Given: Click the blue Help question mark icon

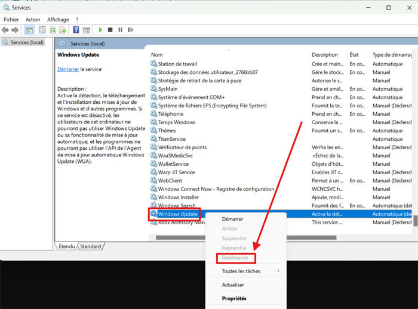Looking at the screenshot, I should [76, 30].
